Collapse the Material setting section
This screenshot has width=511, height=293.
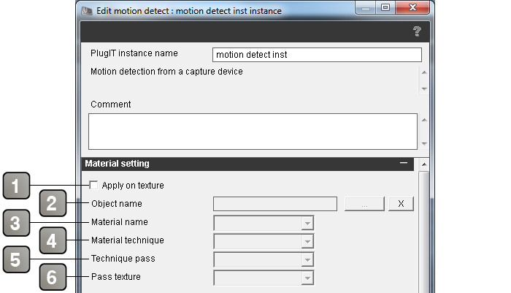(x=404, y=163)
